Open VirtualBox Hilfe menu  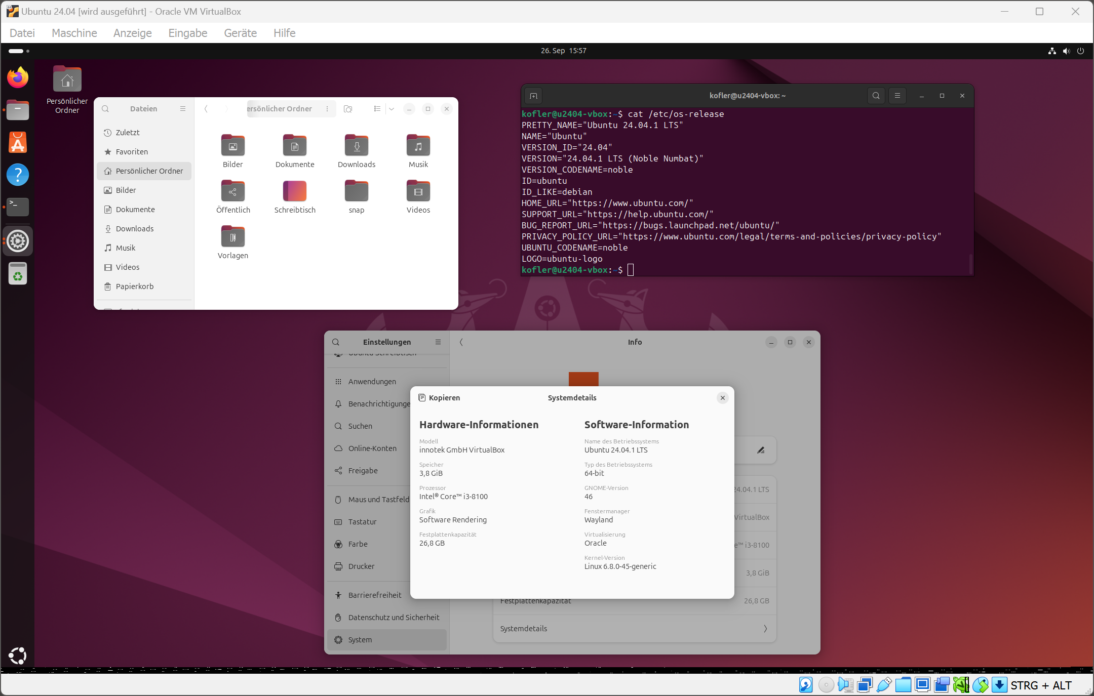point(285,33)
